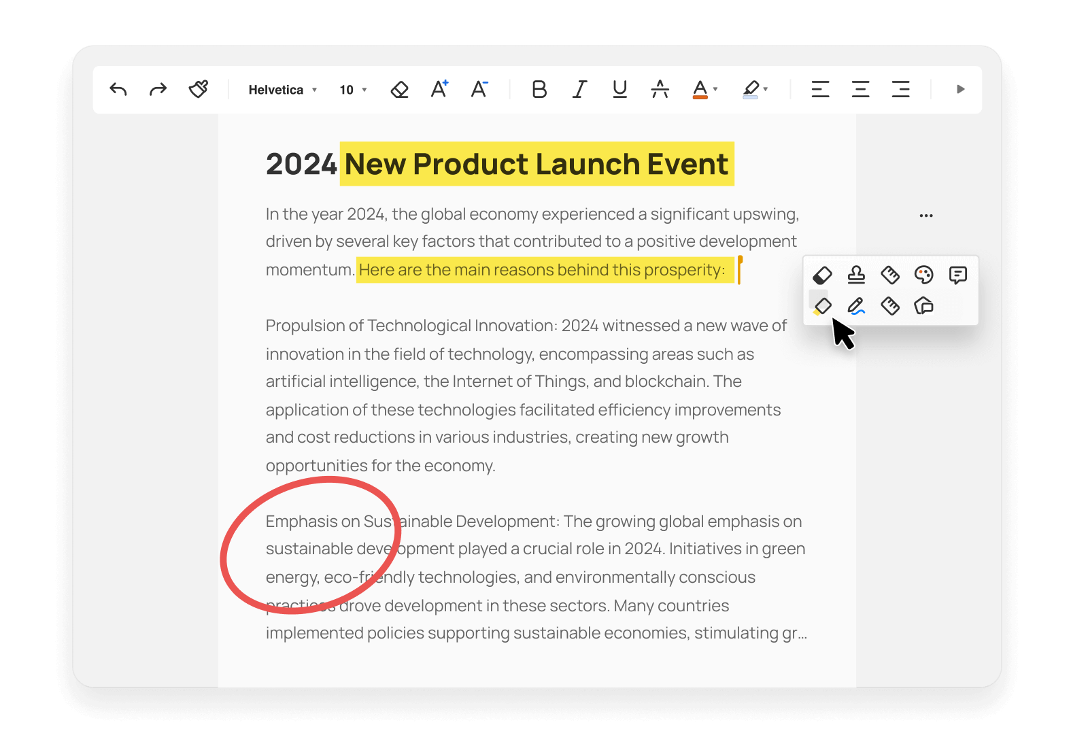
Task: Select the yellow highlight eraser tool
Action: tap(822, 306)
